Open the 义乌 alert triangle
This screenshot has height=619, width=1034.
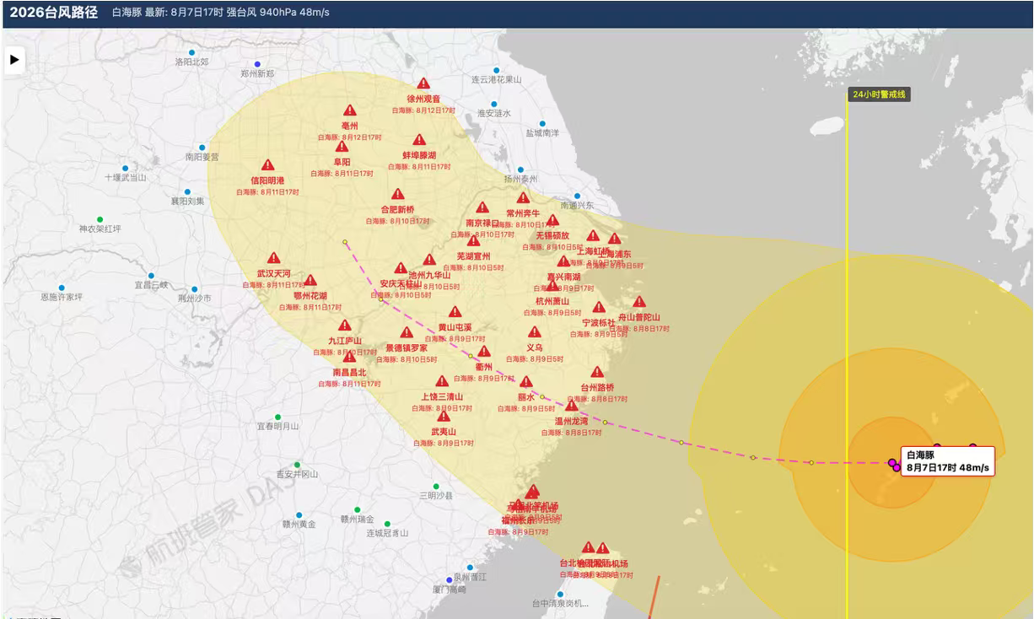[535, 332]
